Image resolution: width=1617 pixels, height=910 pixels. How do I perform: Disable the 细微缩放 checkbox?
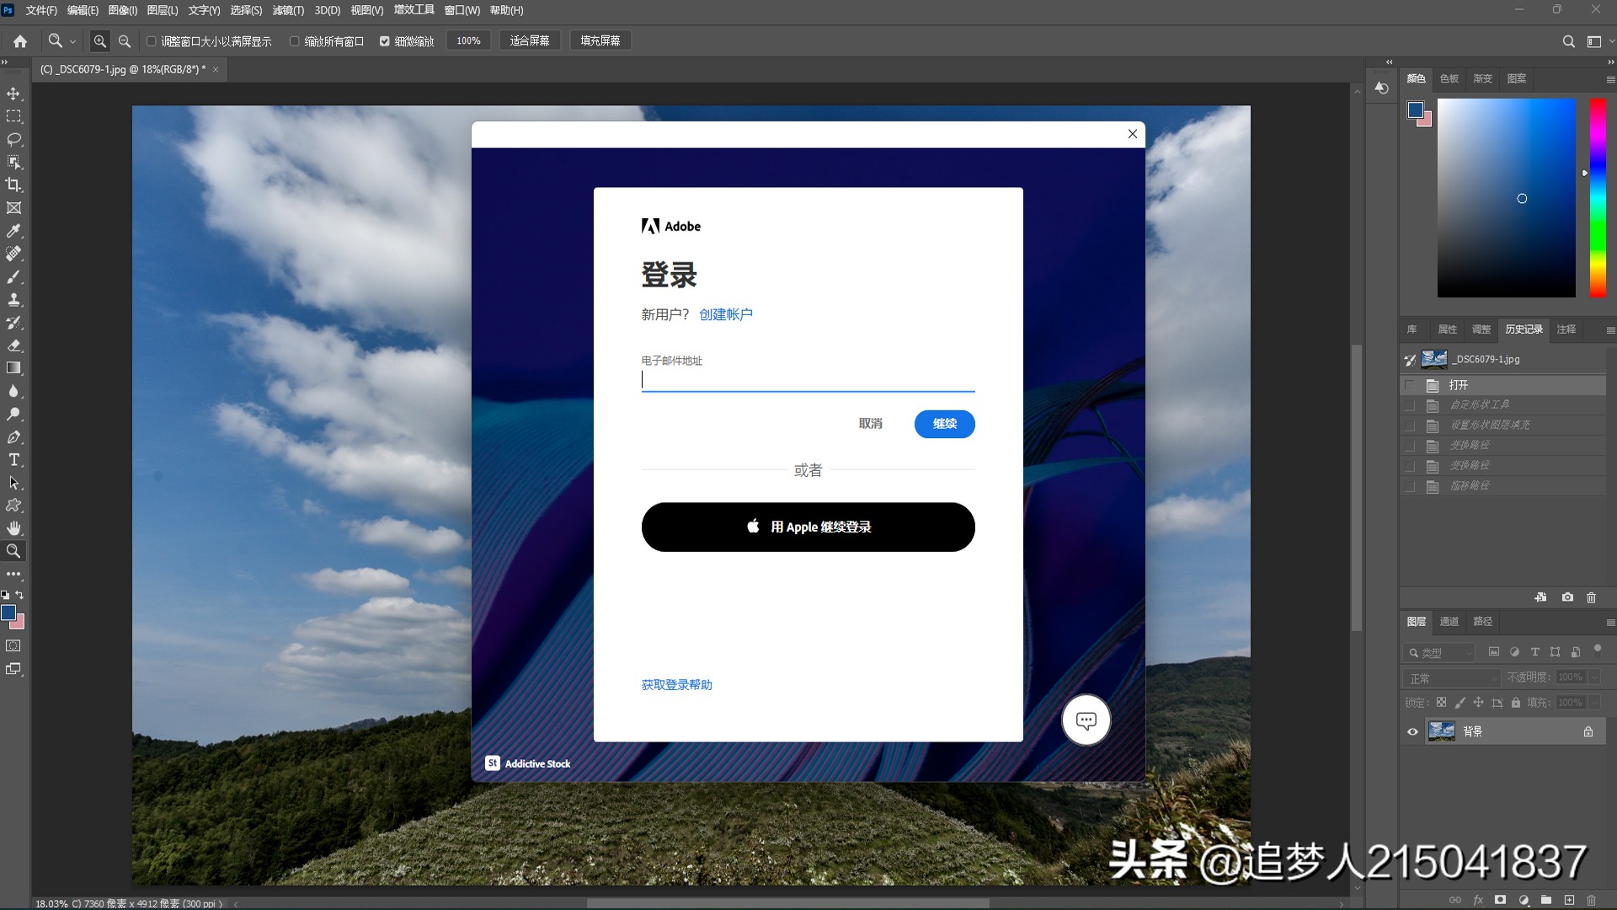[x=385, y=40]
